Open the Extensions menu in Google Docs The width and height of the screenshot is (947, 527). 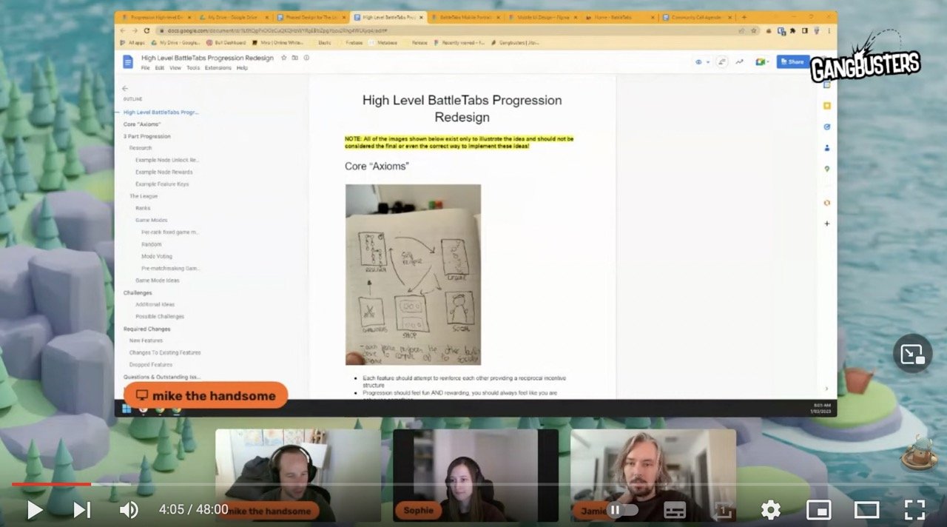[218, 68]
